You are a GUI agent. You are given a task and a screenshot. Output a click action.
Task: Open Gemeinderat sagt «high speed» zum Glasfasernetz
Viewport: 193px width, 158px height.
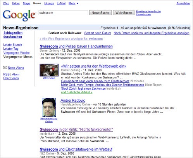point(95,81)
